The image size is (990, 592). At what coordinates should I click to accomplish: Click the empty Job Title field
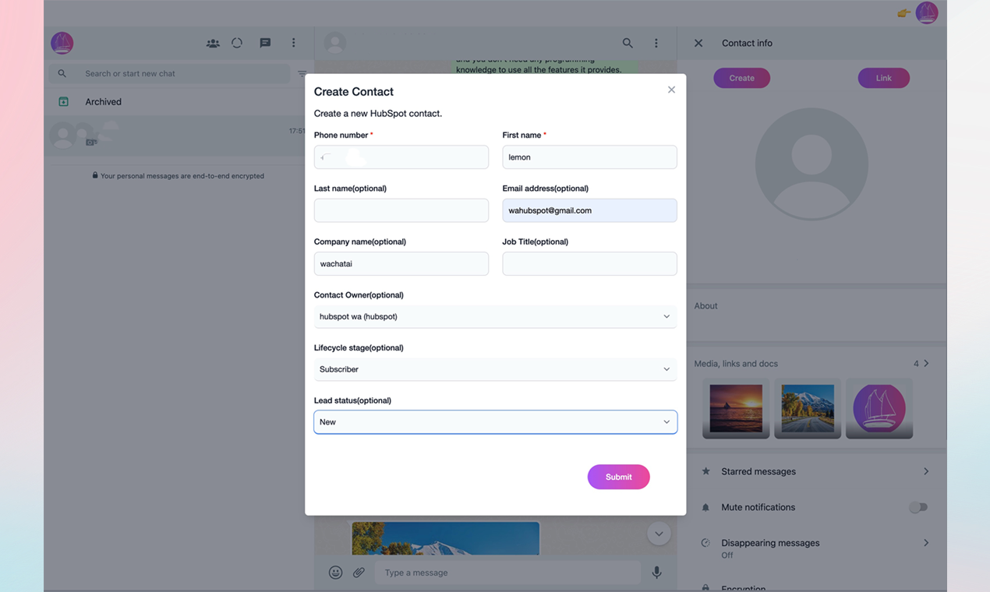pos(589,263)
